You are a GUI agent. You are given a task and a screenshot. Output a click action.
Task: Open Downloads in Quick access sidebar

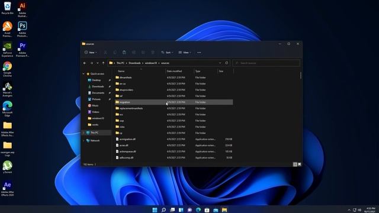coord(98,86)
